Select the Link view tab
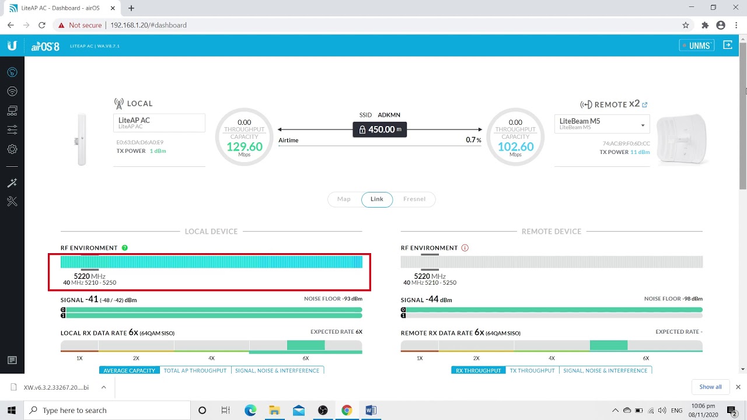 pyautogui.click(x=377, y=199)
